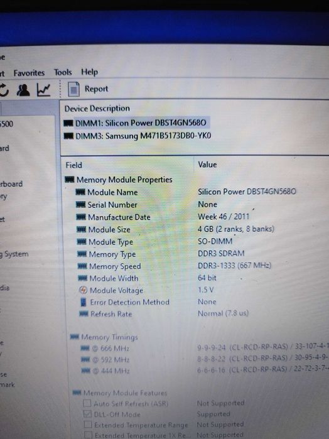This screenshot has width=329, height=439.
Task: Select the Memory Speed field
Action: click(x=115, y=266)
